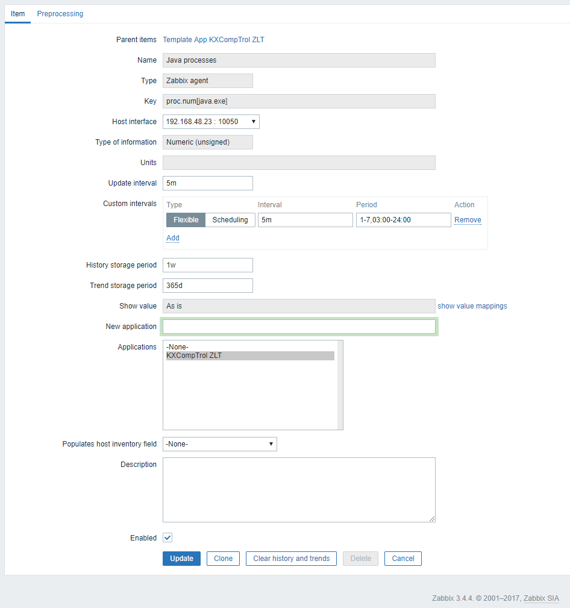Click the History storage period field

click(207, 265)
